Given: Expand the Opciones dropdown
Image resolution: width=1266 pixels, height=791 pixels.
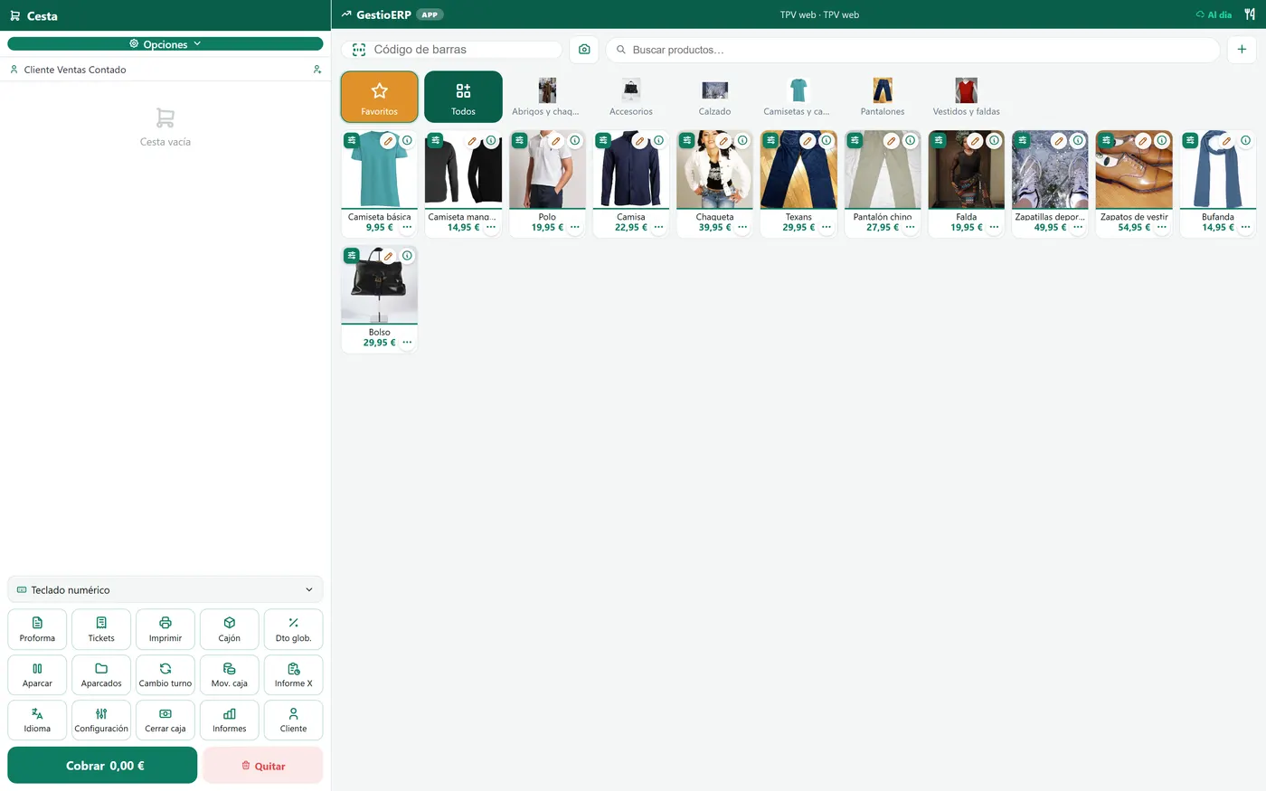Looking at the screenshot, I should tap(165, 43).
